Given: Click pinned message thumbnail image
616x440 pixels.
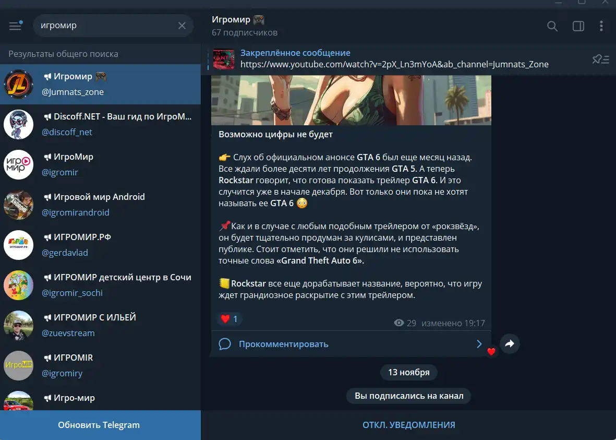Looking at the screenshot, I should (224, 59).
